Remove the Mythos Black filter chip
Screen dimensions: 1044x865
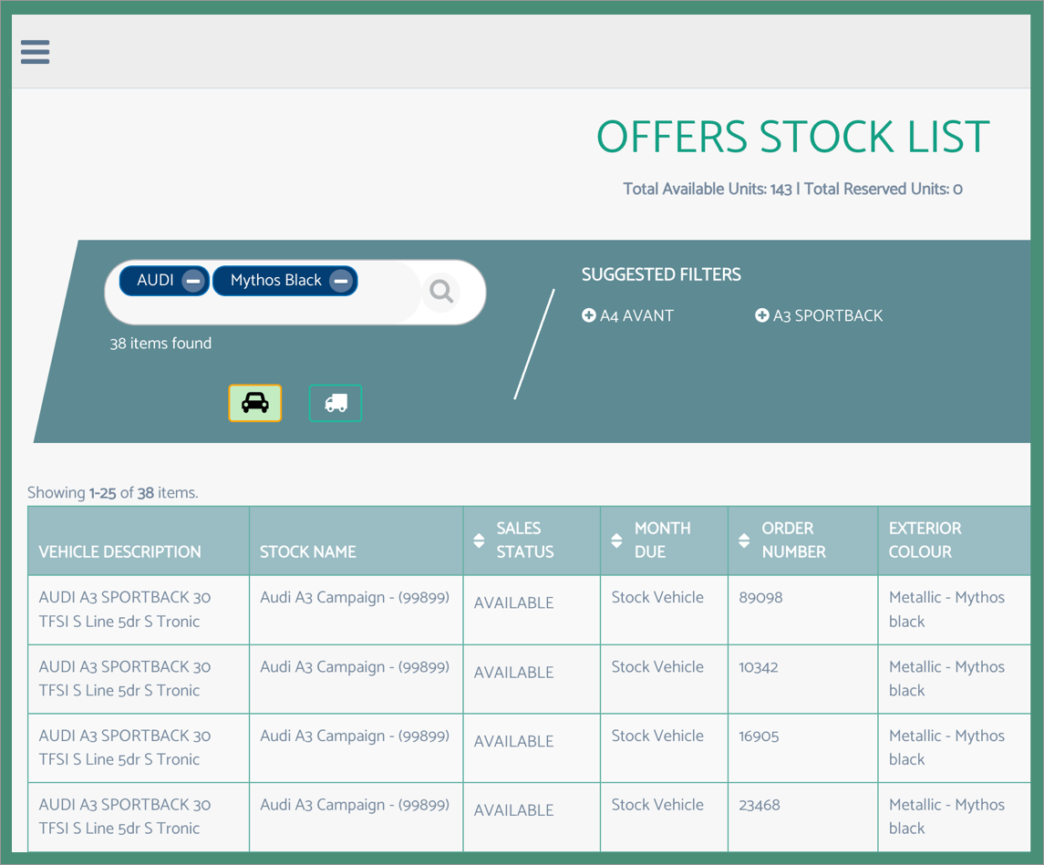(x=341, y=281)
